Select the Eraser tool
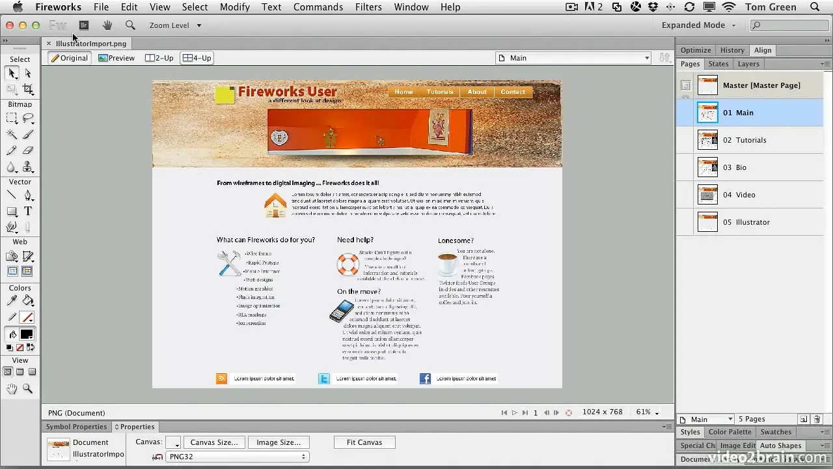This screenshot has width=833, height=469. [x=28, y=150]
